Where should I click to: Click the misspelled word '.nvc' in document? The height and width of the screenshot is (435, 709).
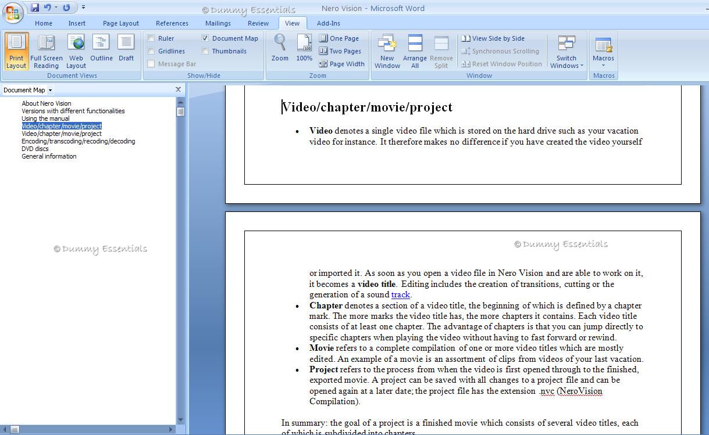point(547,391)
